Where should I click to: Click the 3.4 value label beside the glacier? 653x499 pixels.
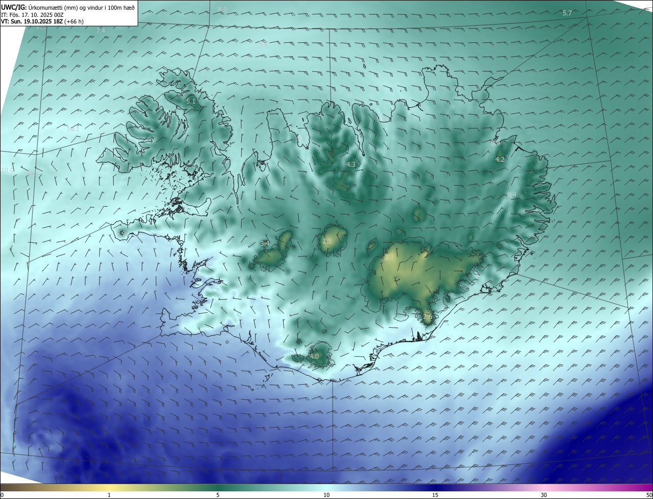point(265,244)
